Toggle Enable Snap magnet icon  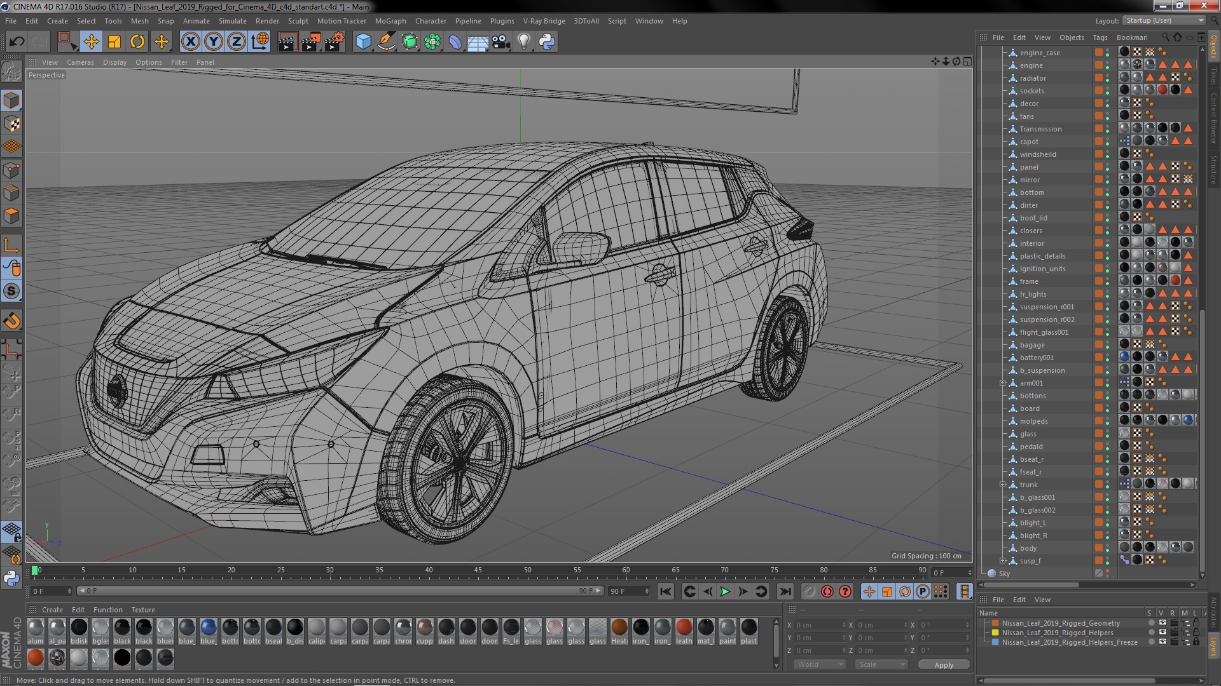[12, 321]
